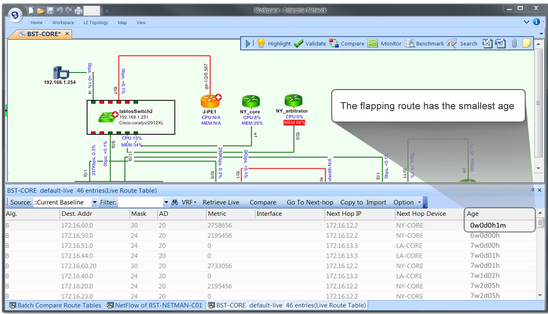Expand route table toolbar overflow arrow
The image size is (548, 314).
[x=425, y=203]
